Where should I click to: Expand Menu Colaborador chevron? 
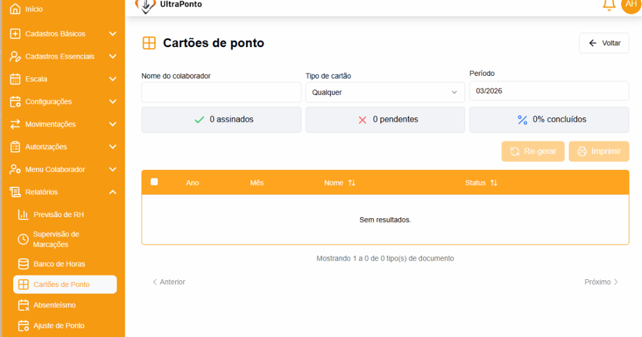(x=113, y=169)
